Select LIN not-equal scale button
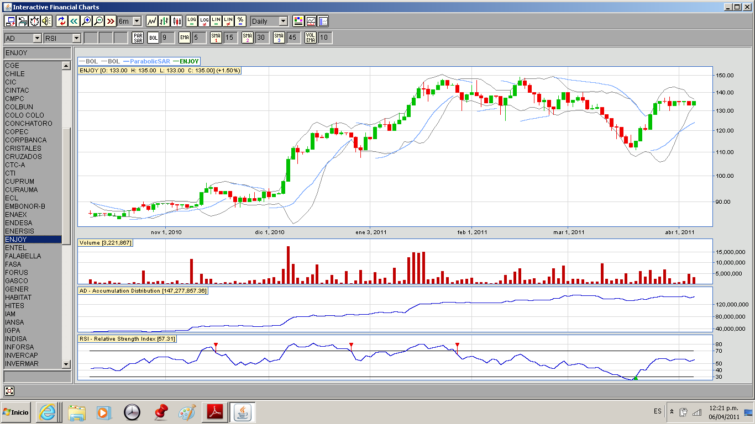The height and width of the screenshot is (424, 755). tap(228, 21)
